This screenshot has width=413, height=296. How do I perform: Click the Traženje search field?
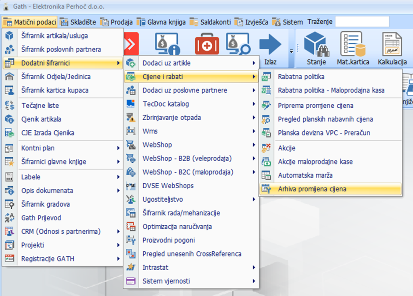pos(362,22)
